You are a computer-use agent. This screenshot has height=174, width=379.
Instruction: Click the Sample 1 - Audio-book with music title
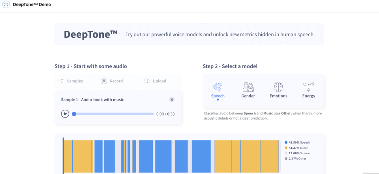(92, 99)
